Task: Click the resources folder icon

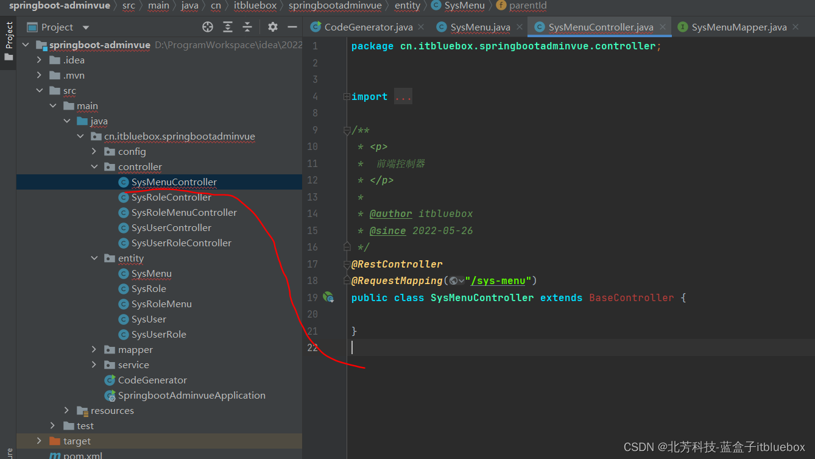Action: tap(82, 410)
